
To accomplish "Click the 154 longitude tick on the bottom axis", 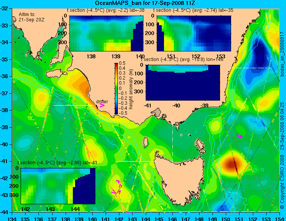I will pos(279,219).
